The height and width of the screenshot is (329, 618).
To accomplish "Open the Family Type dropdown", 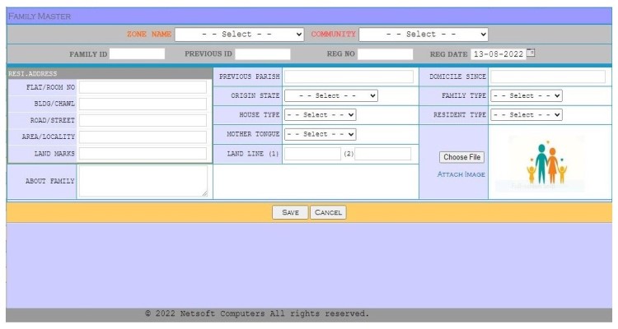I will [x=526, y=95].
